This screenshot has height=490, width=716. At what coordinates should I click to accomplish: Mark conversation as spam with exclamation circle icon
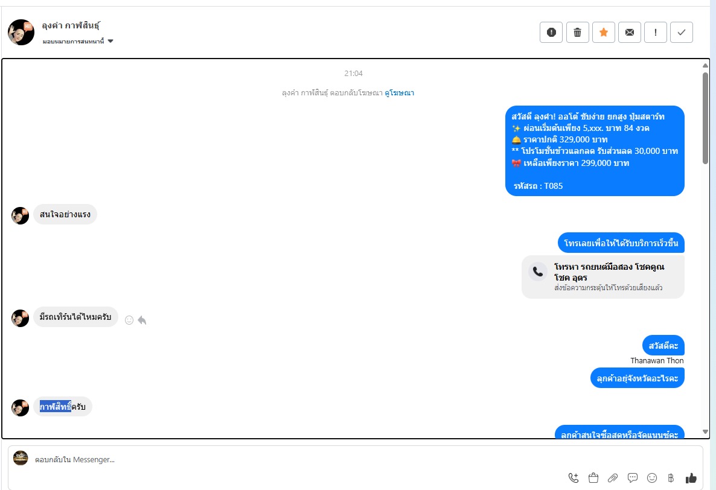551,33
